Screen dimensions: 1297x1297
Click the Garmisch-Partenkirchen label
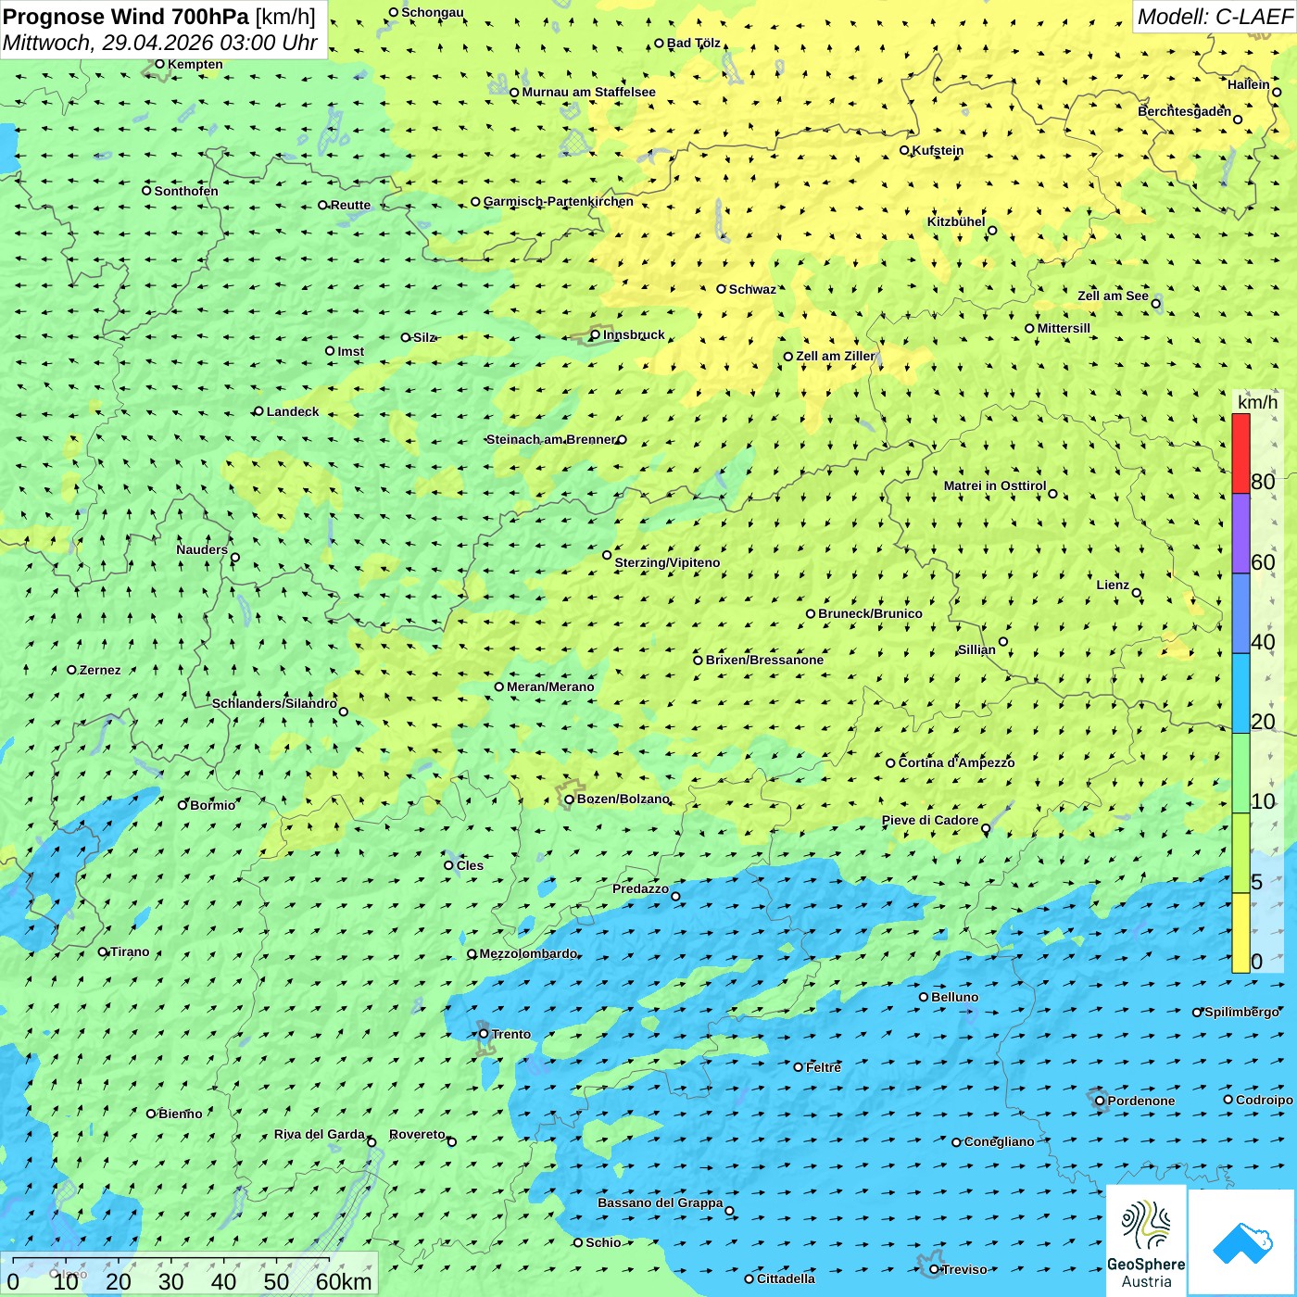point(559,201)
